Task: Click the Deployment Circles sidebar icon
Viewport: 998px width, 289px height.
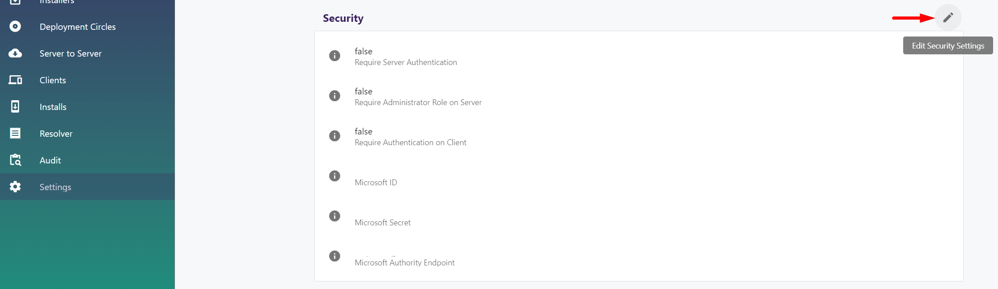Action: click(x=15, y=27)
